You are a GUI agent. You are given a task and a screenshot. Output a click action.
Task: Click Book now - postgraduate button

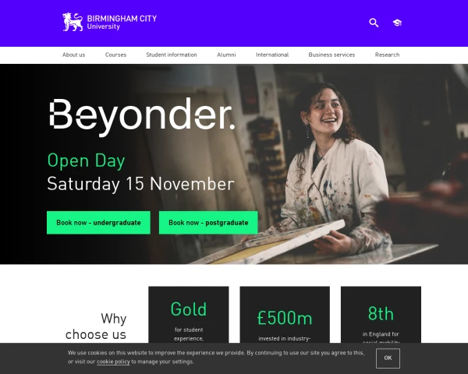point(208,223)
